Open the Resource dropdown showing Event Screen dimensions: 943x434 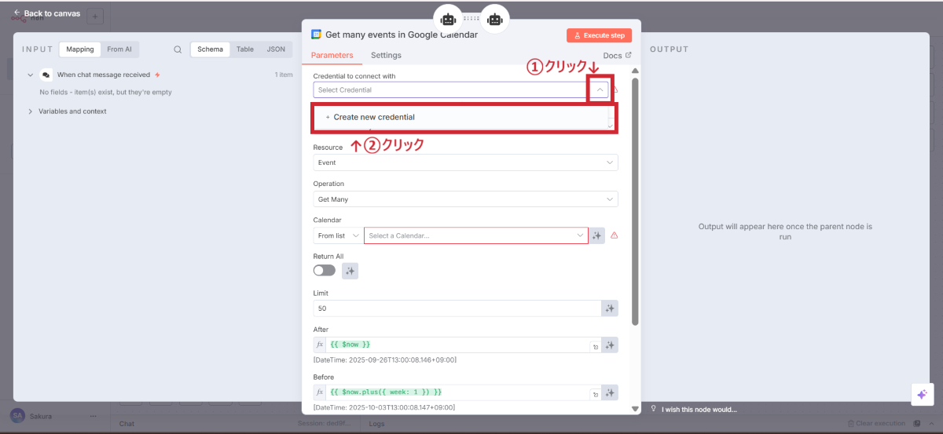[x=465, y=162]
